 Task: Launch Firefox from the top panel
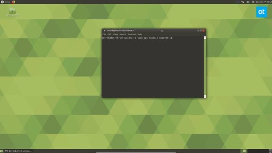coord(13,2)
